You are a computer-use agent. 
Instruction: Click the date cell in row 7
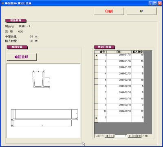[119, 94]
